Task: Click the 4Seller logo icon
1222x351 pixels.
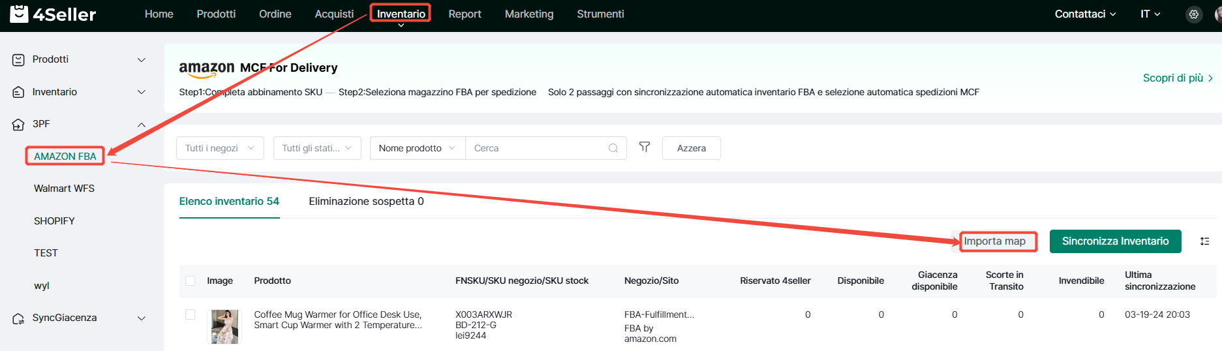Action: pyautogui.click(x=19, y=14)
